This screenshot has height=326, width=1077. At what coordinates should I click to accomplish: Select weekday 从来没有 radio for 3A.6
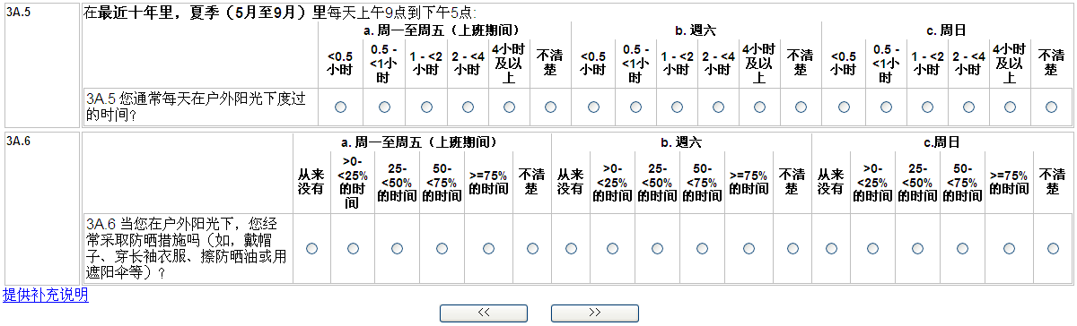tap(311, 248)
